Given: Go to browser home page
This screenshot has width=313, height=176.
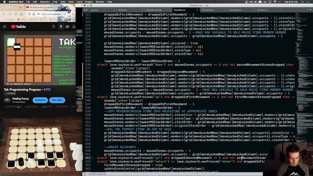Looking at the screenshot, I should [x=22, y=14].
